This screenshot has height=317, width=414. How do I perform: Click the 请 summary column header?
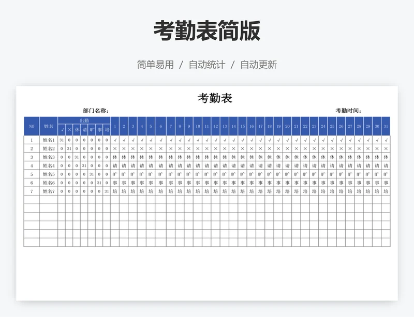(84, 130)
